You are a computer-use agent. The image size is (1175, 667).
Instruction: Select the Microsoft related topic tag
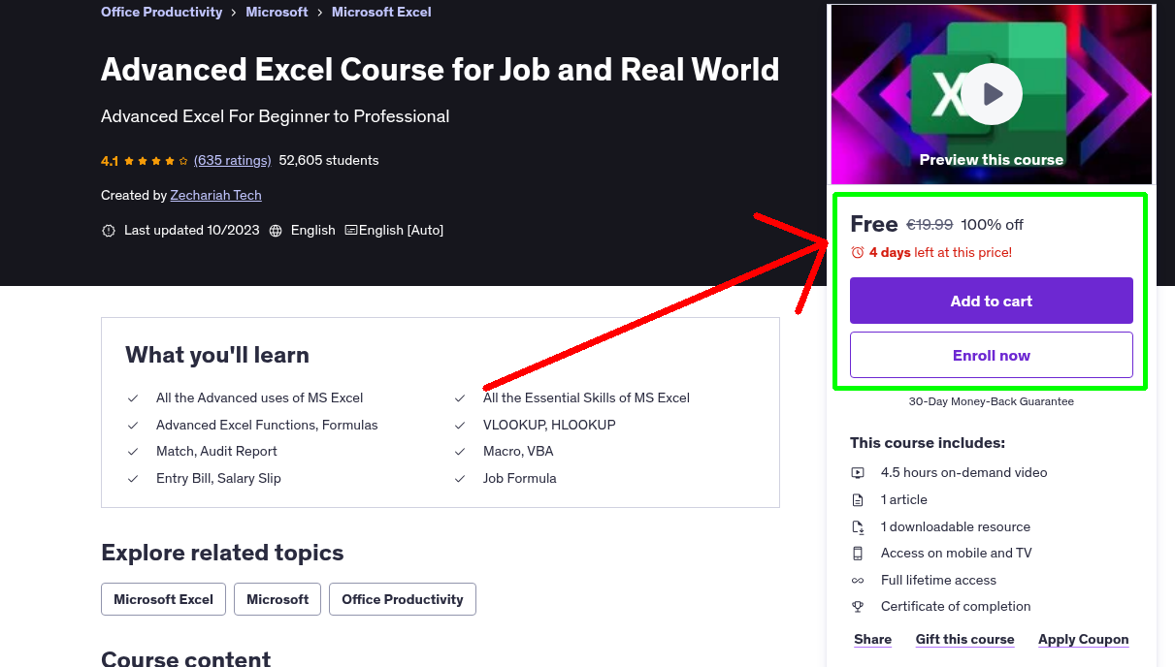277,599
